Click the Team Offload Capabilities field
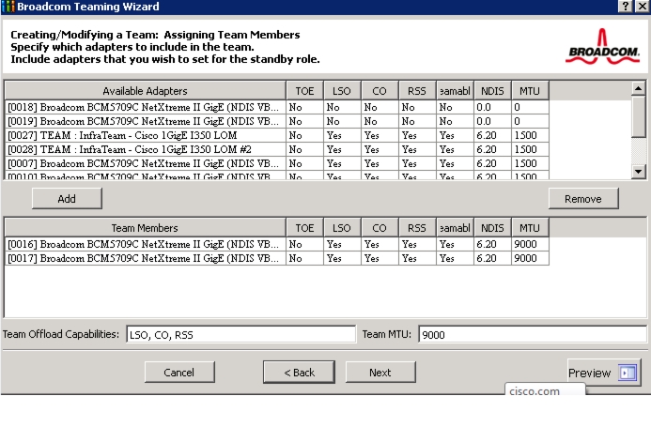The width and height of the screenshot is (651, 427). [x=240, y=334]
